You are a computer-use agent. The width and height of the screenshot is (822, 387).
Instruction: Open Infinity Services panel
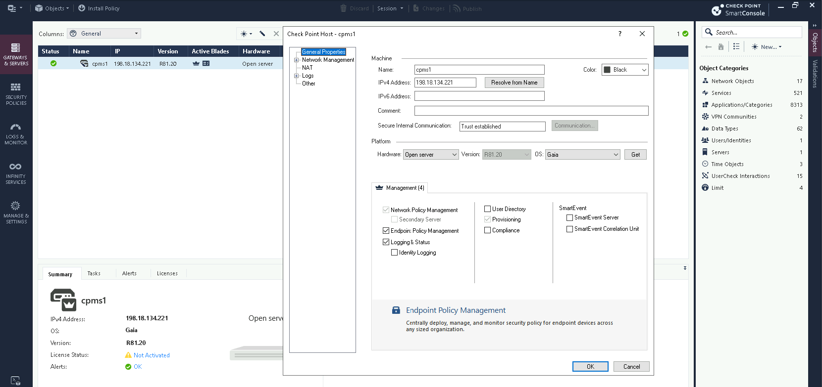pos(16,172)
